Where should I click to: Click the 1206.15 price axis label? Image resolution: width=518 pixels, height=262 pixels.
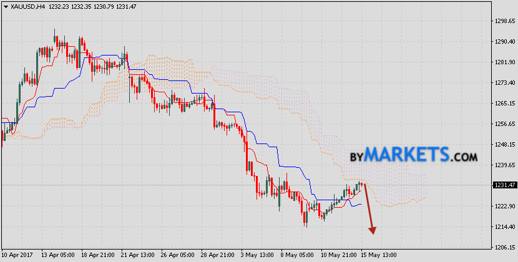[503, 248]
